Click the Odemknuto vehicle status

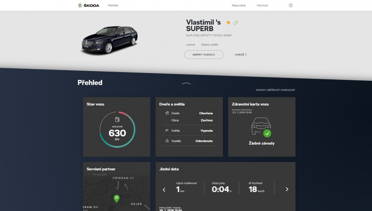[204, 141]
